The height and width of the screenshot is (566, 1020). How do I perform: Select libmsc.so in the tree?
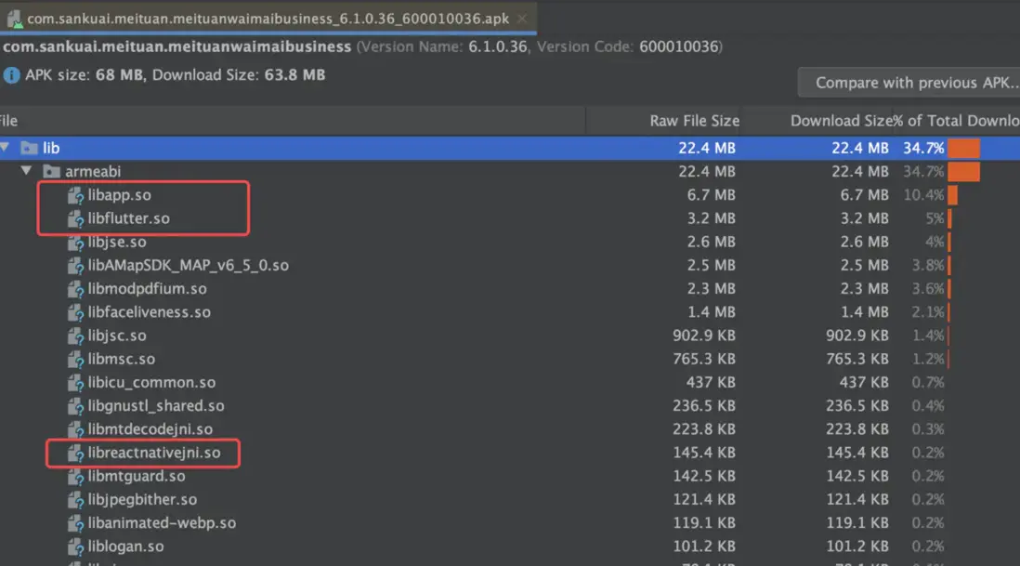(122, 359)
